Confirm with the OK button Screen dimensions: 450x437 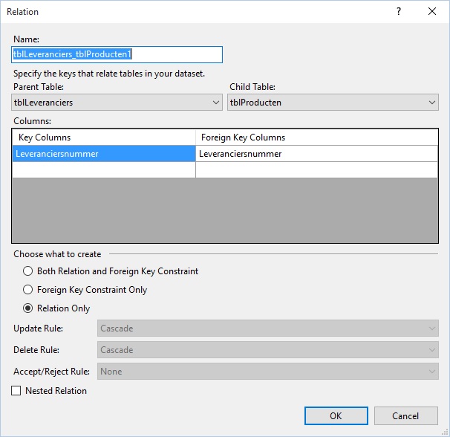pos(336,415)
